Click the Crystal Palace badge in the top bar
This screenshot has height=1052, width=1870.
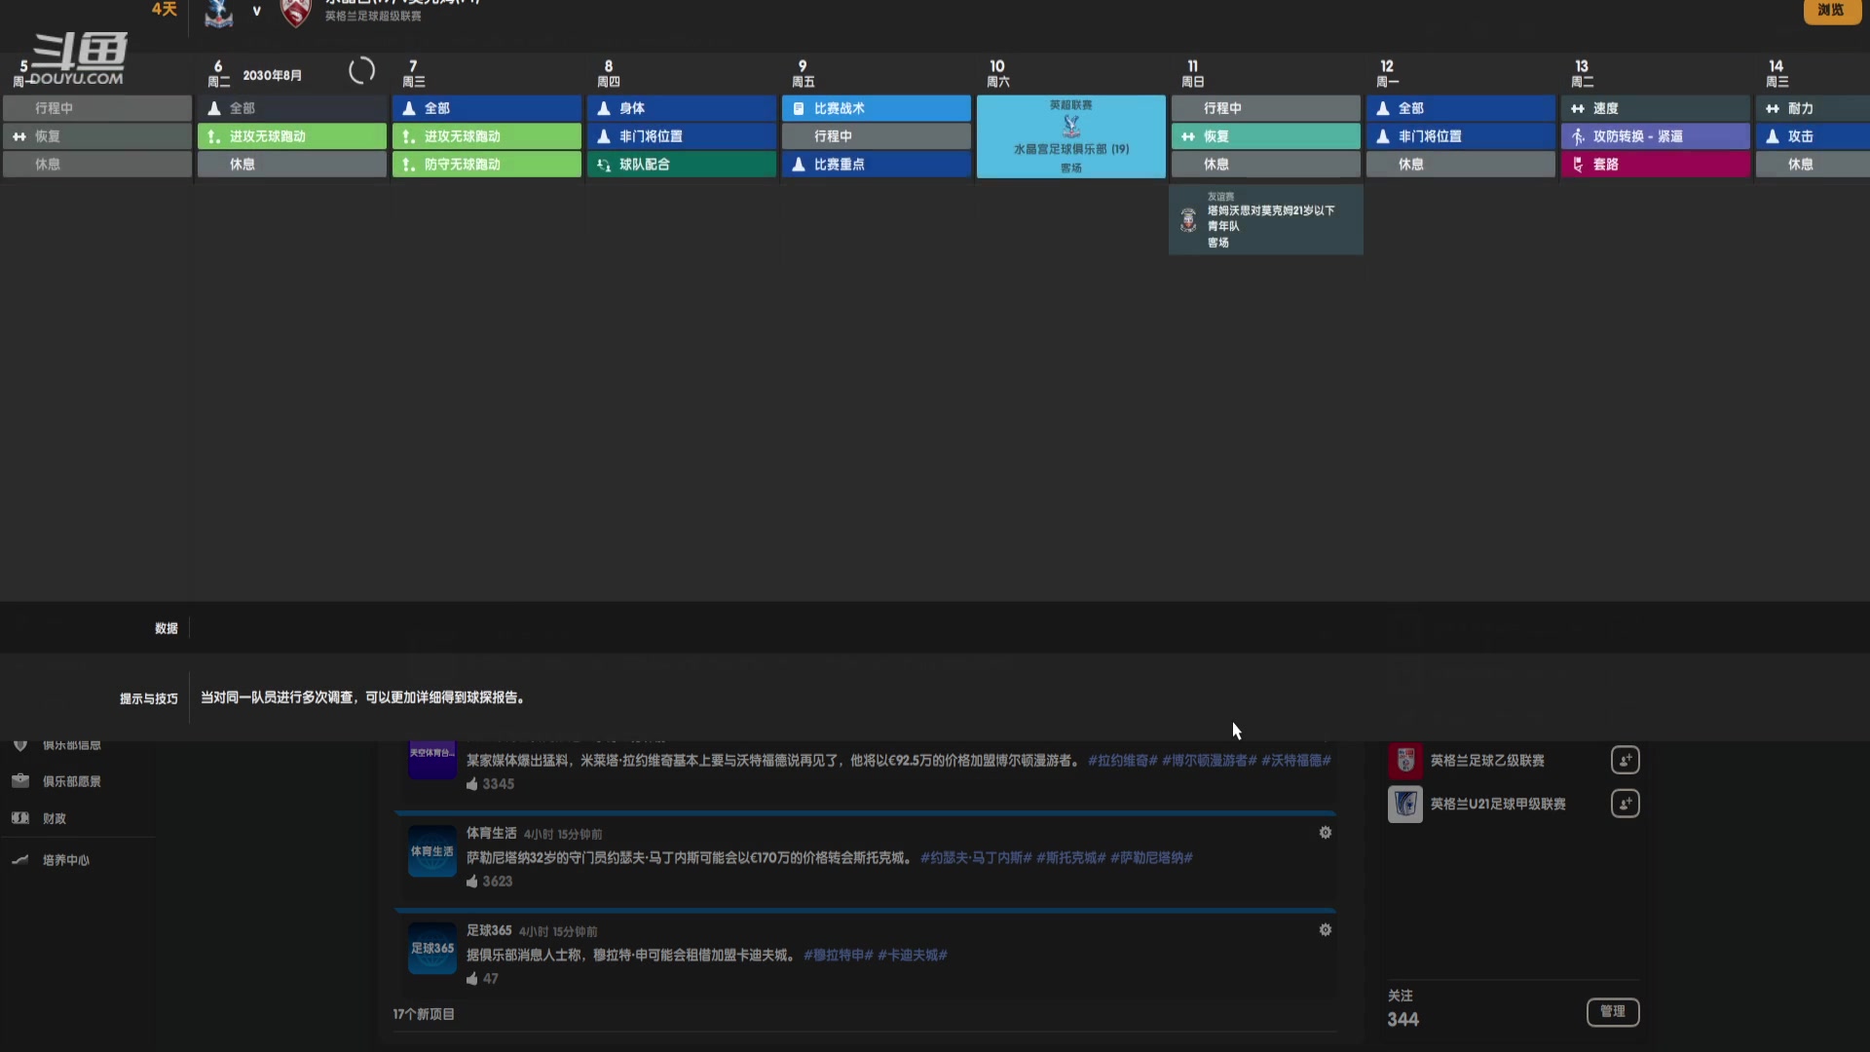218,13
